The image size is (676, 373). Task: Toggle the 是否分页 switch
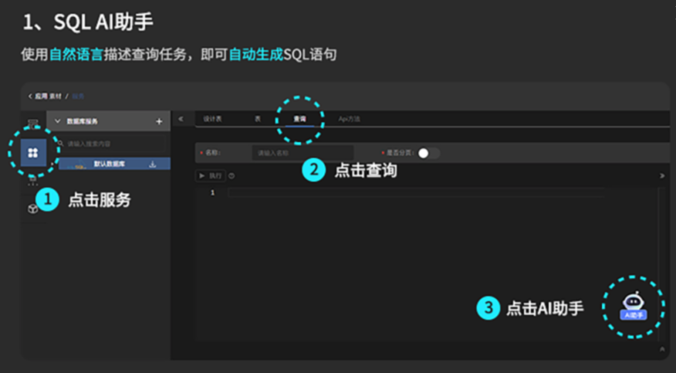(428, 153)
